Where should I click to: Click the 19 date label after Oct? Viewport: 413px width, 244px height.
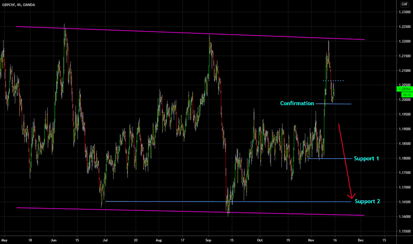point(288,240)
